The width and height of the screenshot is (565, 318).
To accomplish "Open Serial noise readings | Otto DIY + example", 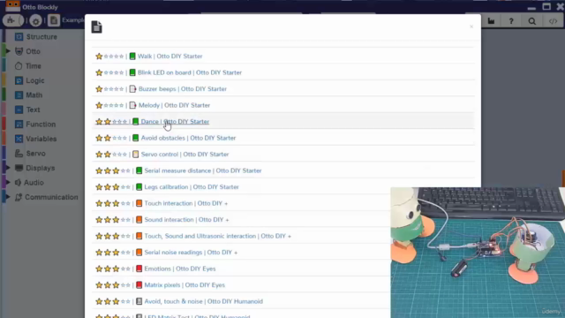I will coord(191,253).
